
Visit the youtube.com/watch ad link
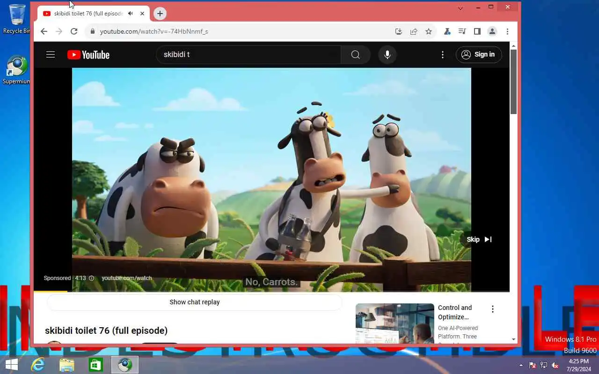point(127,278)
